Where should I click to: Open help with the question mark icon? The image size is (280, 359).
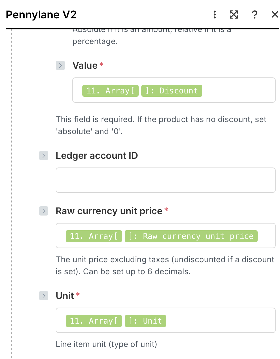255,15
